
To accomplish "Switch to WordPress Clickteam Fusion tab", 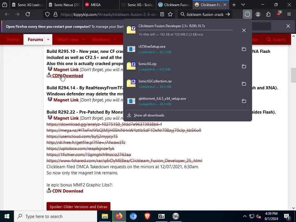I will (x=174, y=5).
